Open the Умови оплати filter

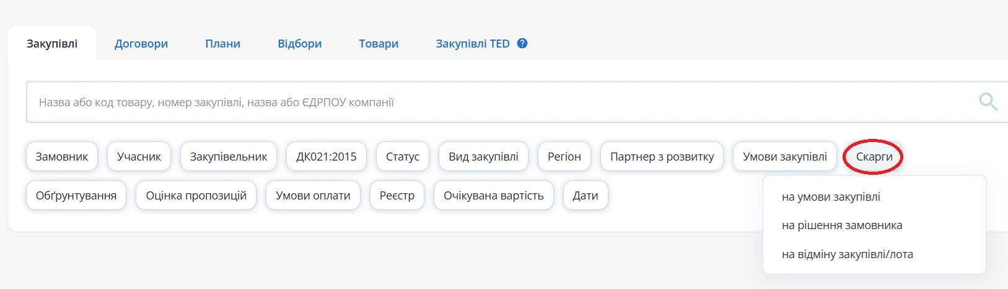coord(313,196)
